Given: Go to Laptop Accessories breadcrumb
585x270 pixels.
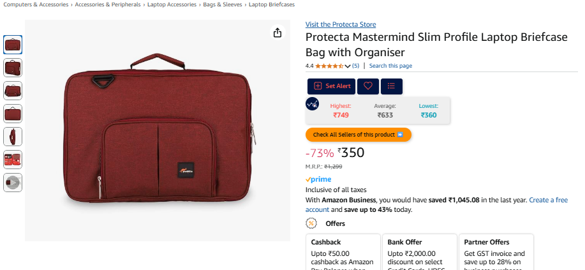Looking at the screenshot, I should pos(172,4).
